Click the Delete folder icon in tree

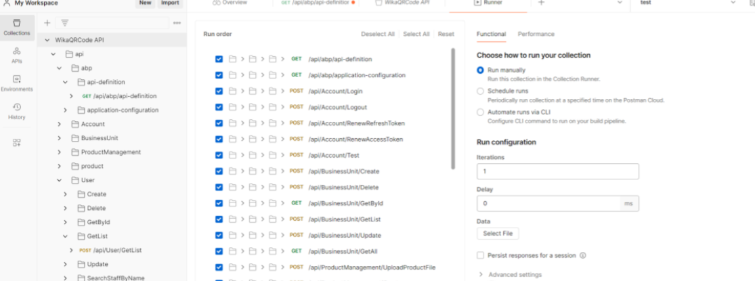tap(81, 208)
